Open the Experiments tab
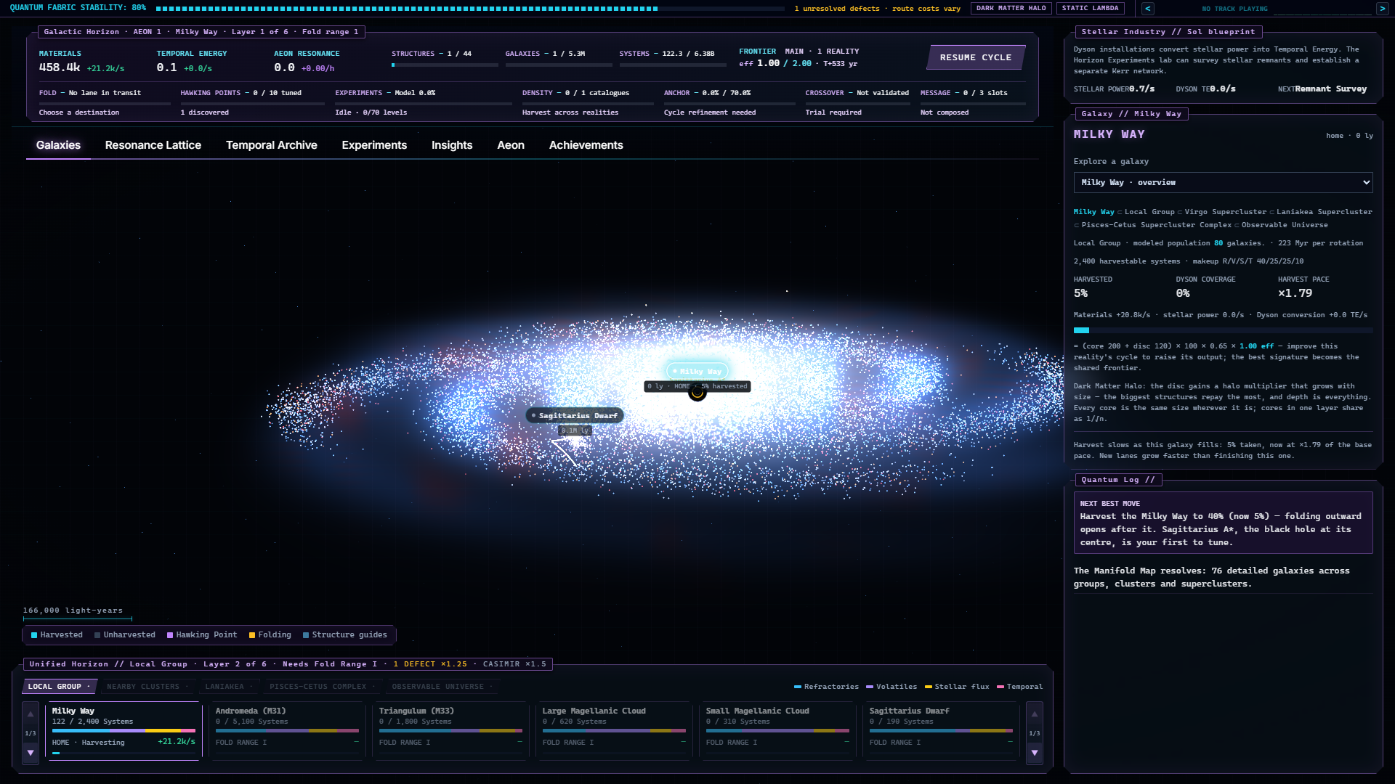 (374, 145)
